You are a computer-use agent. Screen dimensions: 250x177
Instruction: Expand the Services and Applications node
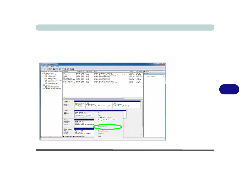[x=42, y=88]
